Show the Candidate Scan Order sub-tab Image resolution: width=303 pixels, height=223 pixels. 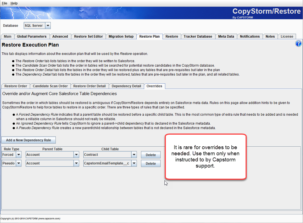[x=50, y=86]
